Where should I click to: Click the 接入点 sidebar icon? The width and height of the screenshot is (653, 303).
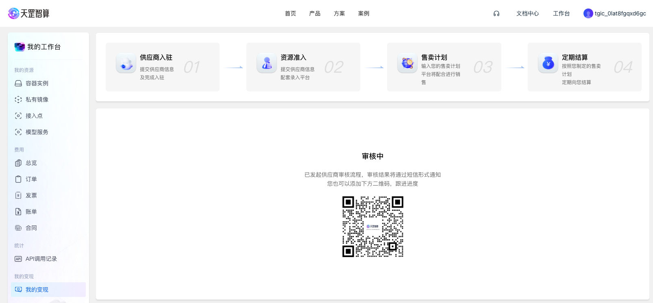18,116
